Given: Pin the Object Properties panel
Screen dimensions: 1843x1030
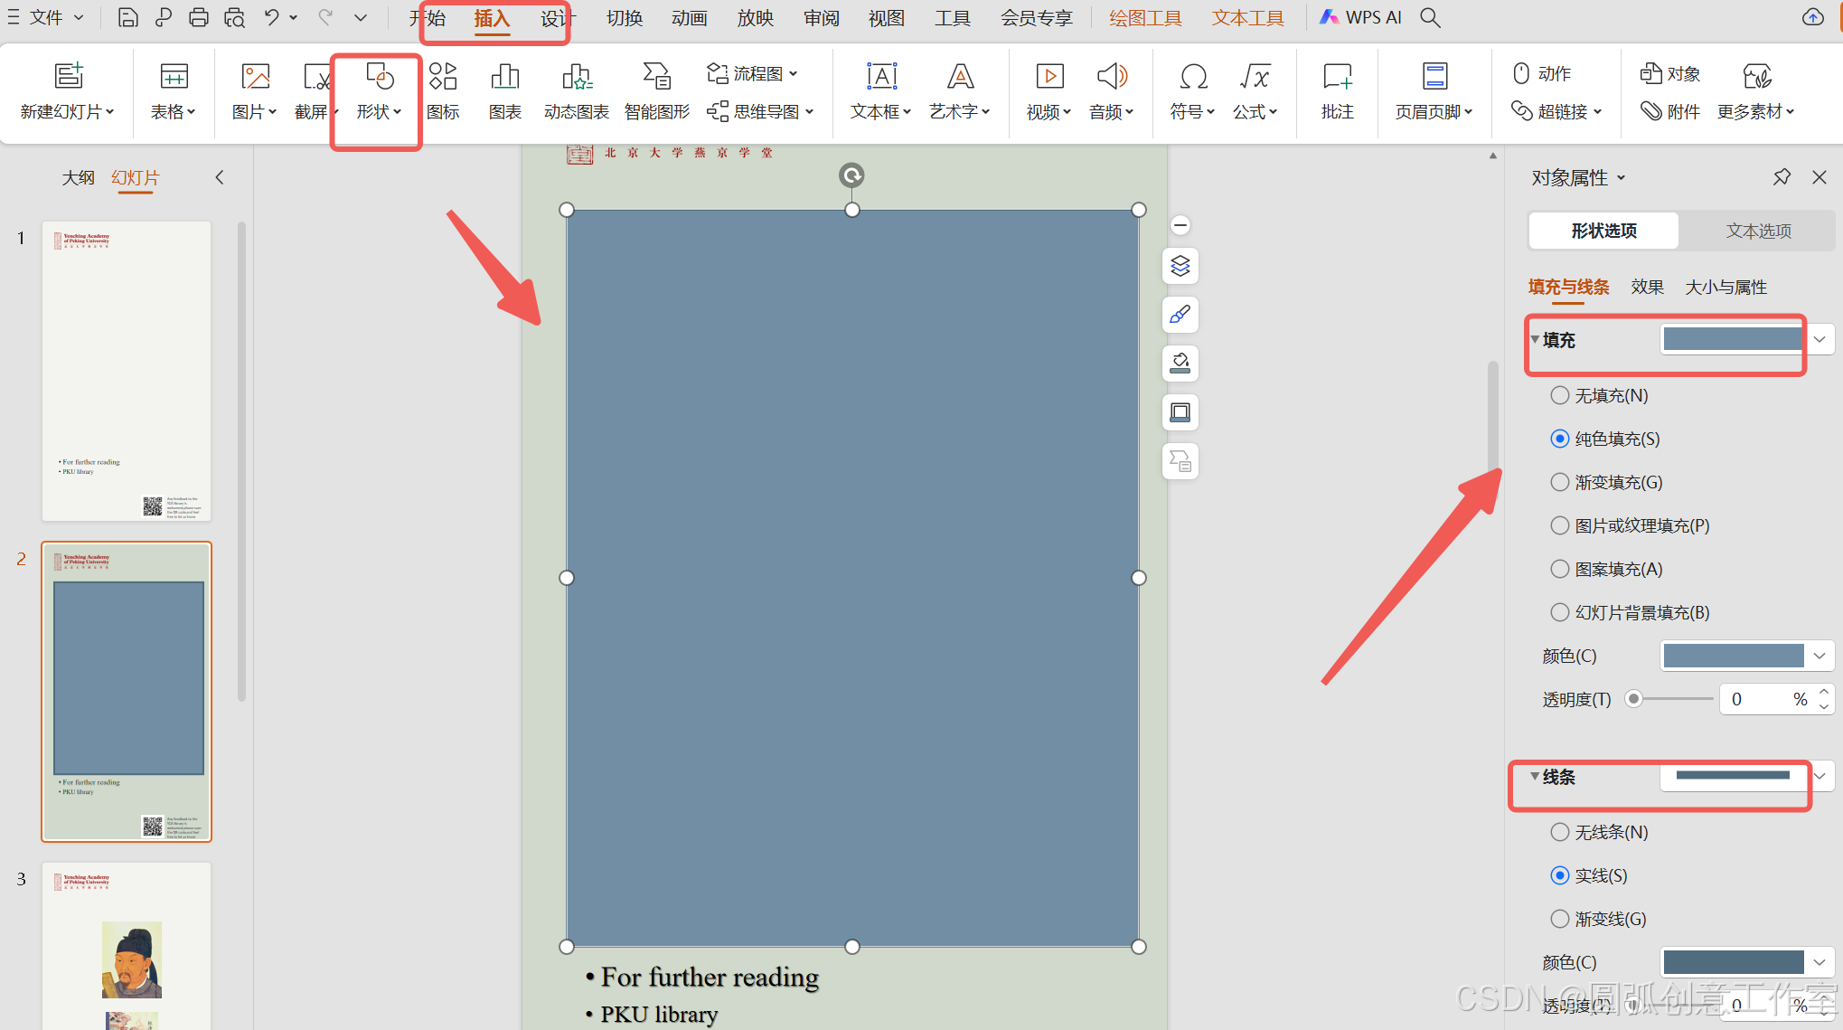Looking at the screenshot, I should pyautogui.click(x=1782, y=177).
